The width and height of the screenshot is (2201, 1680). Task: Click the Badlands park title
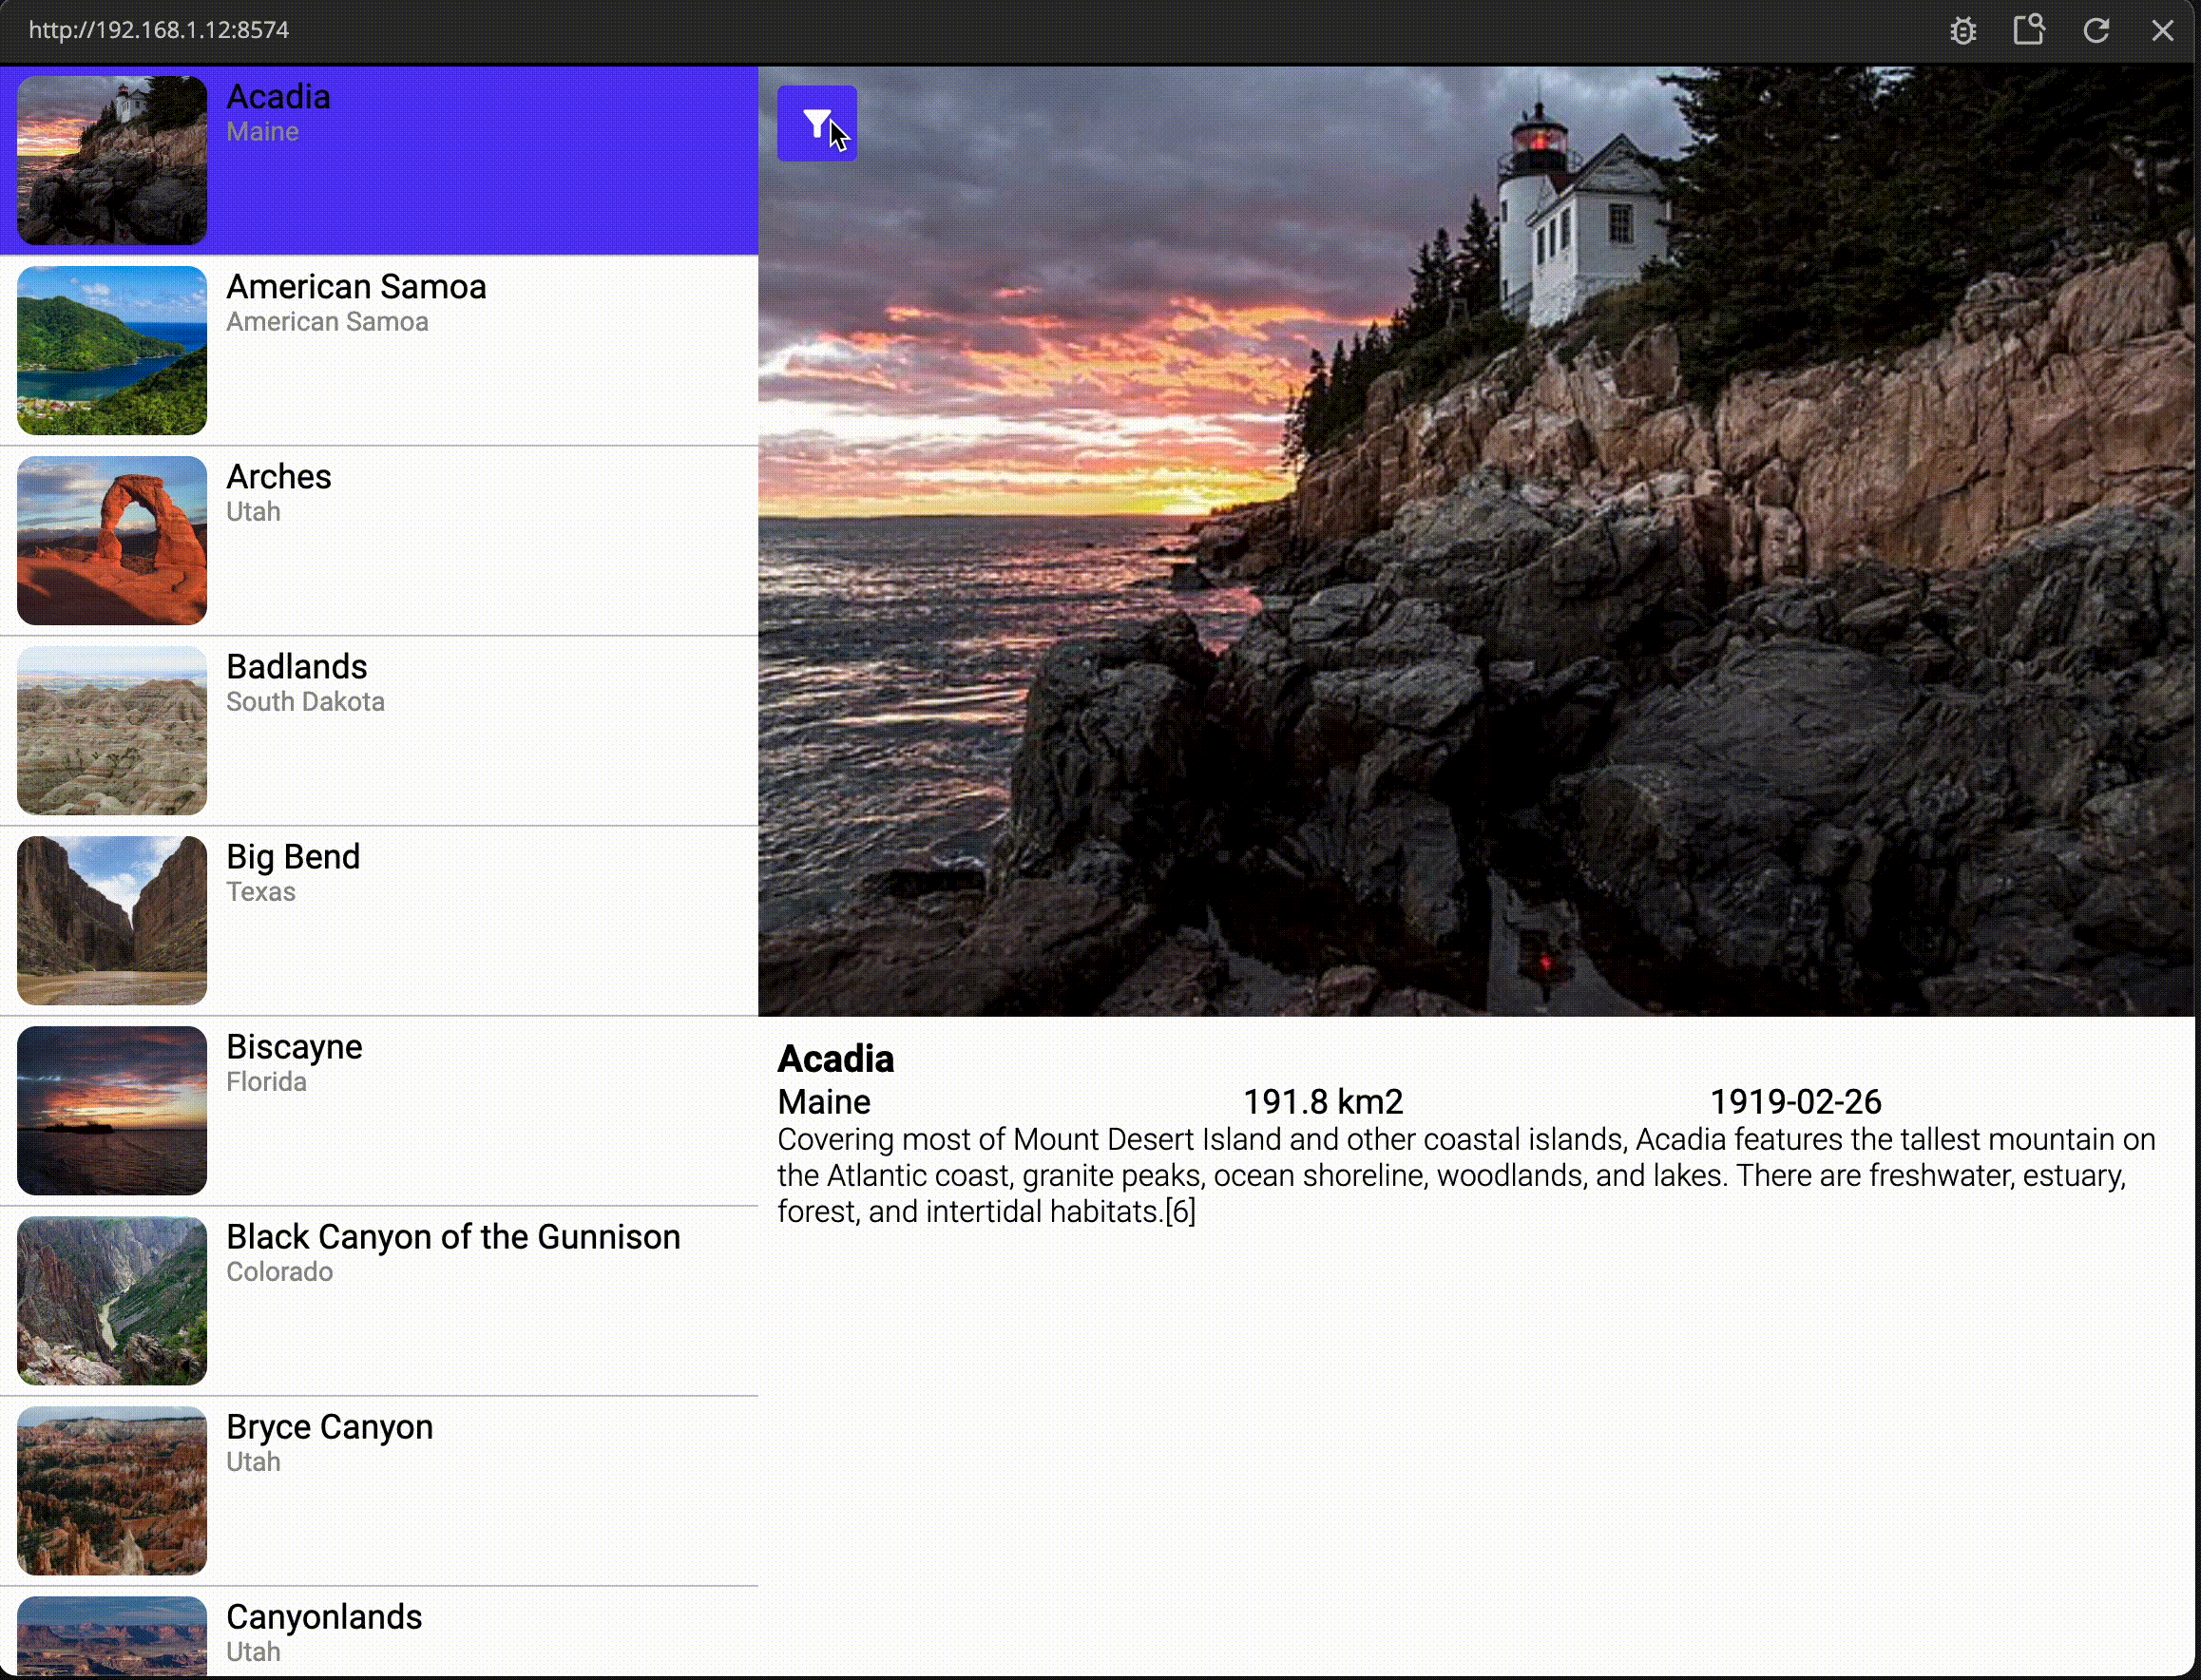297,667
